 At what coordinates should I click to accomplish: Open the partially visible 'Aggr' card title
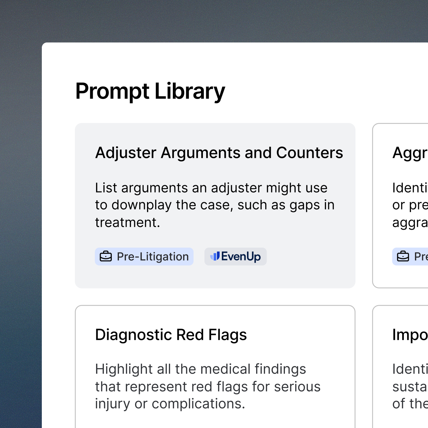(410, 153)
